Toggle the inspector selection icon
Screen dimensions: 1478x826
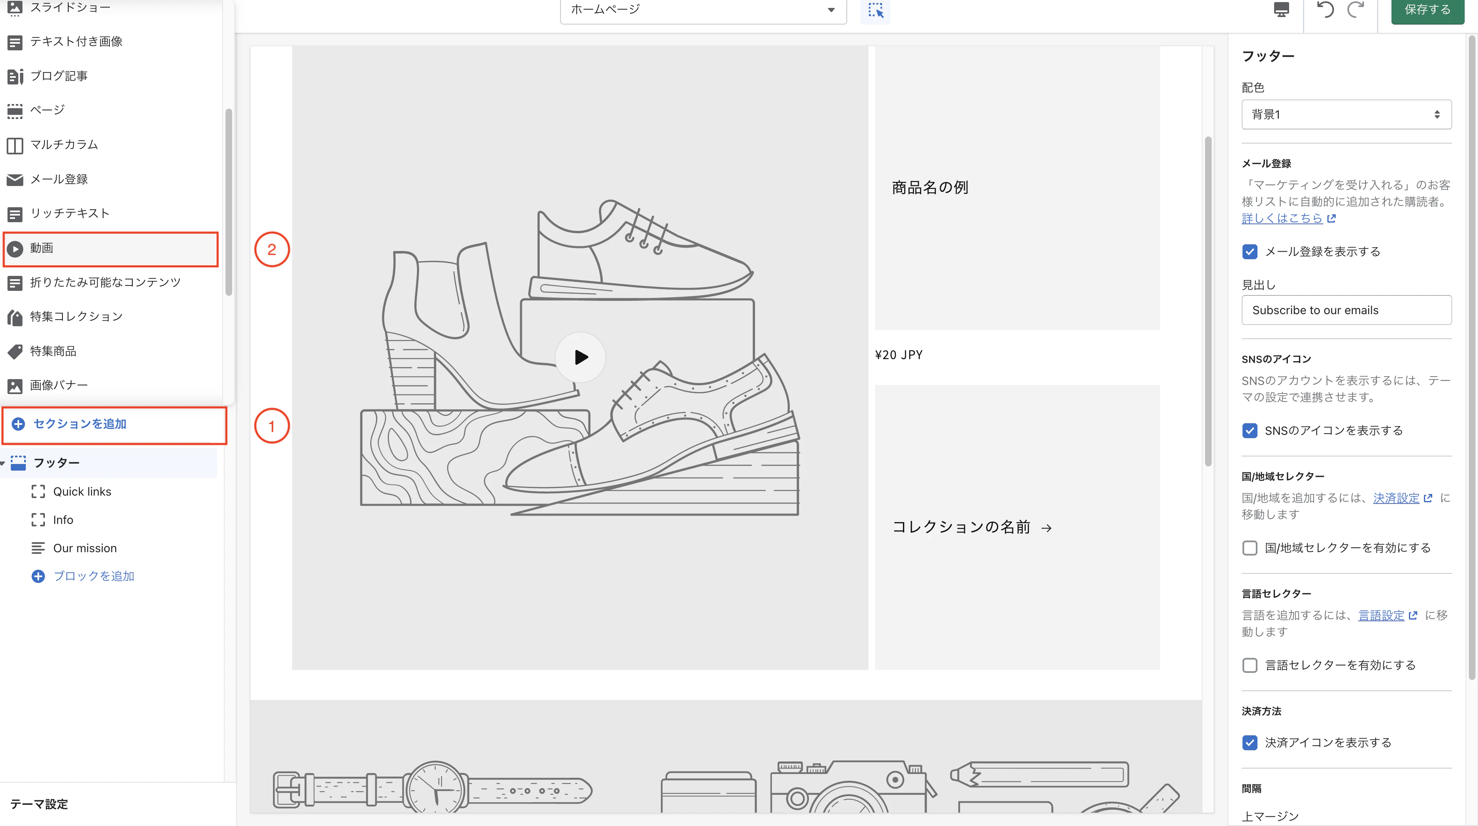tap(875, 10)
